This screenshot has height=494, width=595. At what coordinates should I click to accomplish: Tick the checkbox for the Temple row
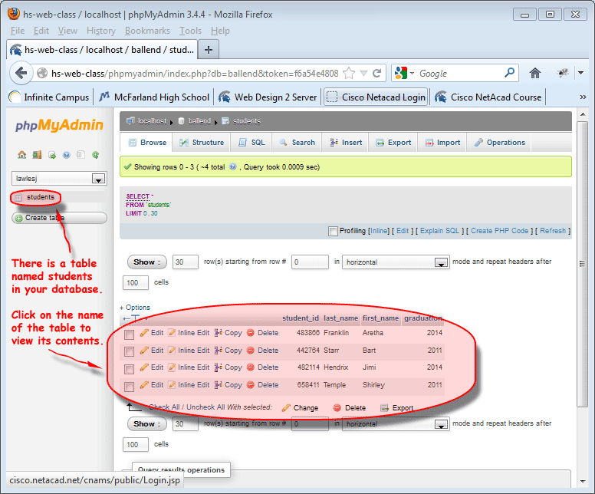[129, 387]
